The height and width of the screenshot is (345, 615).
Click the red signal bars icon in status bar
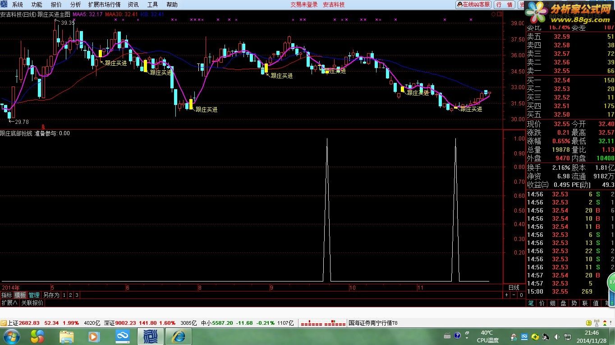(323, 323)
